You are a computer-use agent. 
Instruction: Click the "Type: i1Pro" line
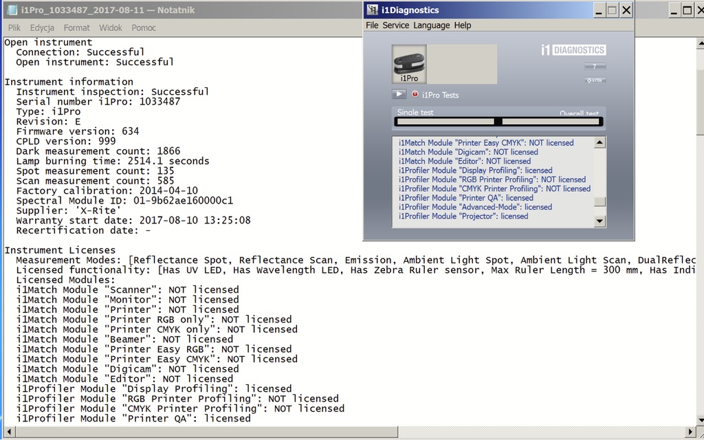point(48,111)
